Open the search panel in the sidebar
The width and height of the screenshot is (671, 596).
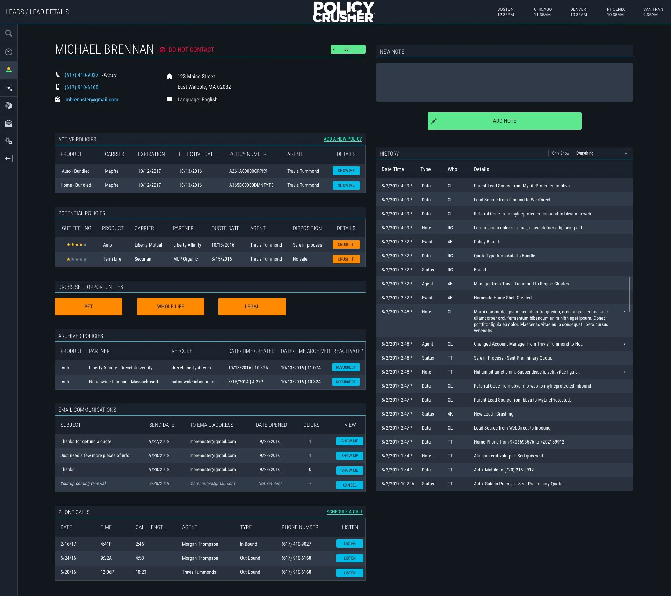9,33
